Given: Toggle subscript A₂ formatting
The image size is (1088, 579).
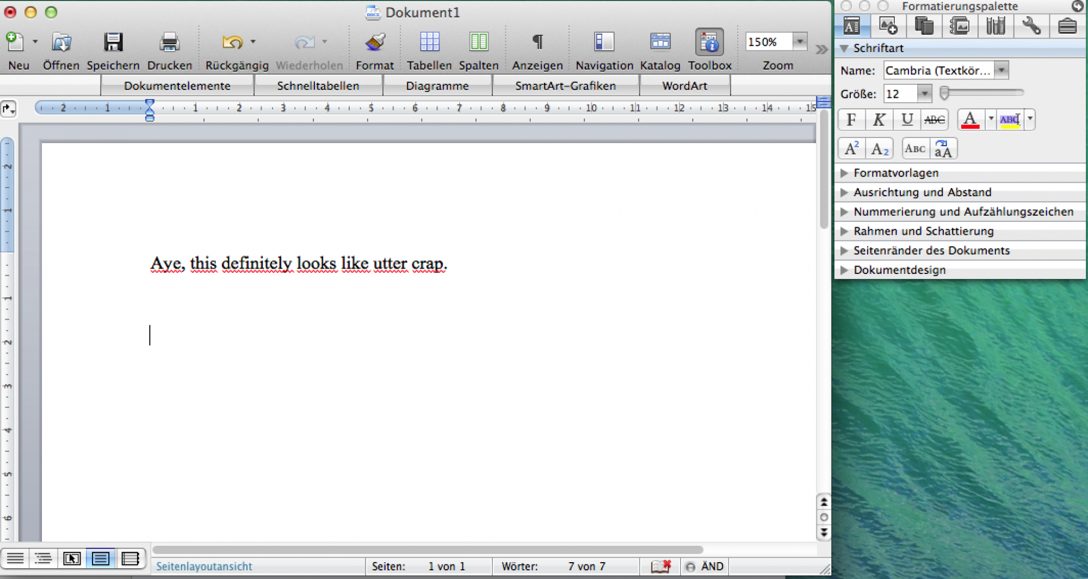Looking at the screenshot, I should coord(879,148).
